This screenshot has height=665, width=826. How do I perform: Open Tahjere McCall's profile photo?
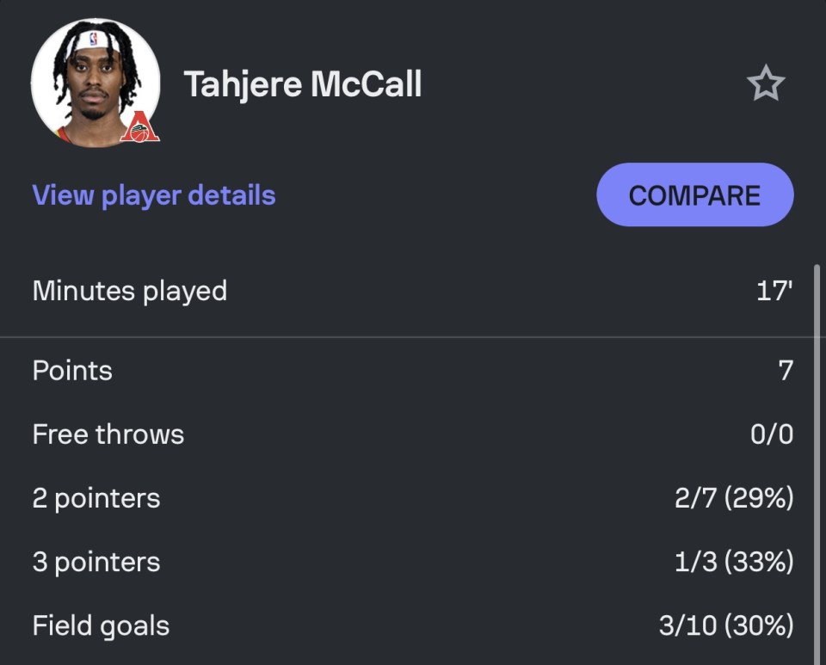point(96,83)
